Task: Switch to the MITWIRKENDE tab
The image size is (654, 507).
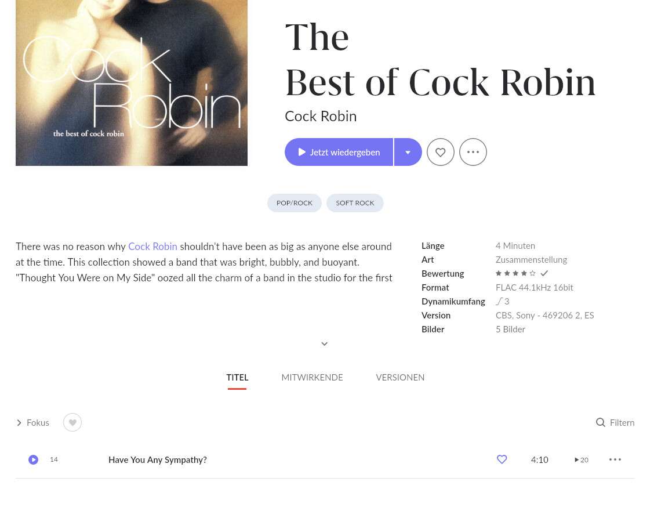Action: click(x=312, y=377)
